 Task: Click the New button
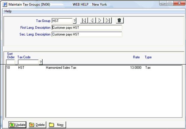pos(57,125)
